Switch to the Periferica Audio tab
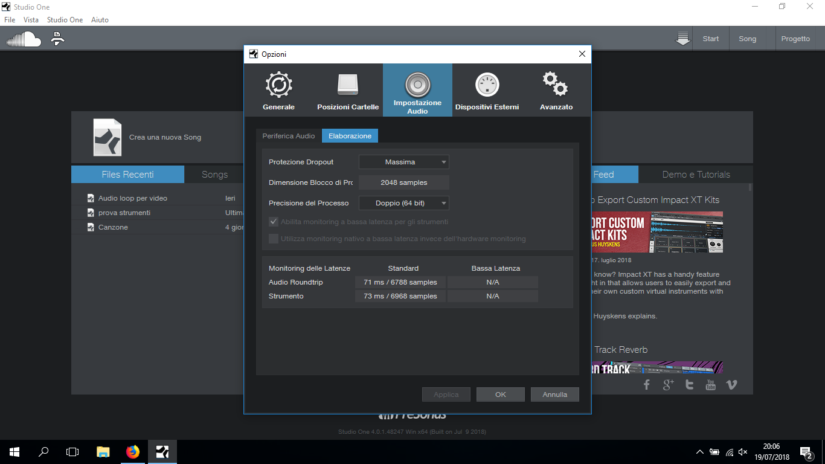Screen dimensions: 825x464 [x=289, y=136]
